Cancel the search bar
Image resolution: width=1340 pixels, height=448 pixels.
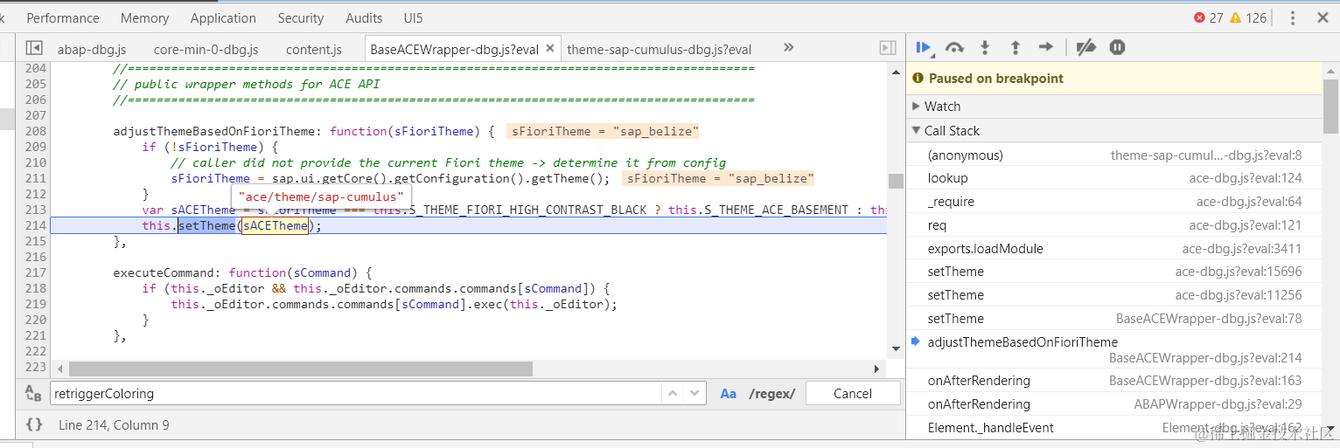point(853,394)
